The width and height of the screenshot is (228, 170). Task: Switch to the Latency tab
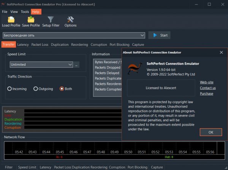(x=23, y=45)
